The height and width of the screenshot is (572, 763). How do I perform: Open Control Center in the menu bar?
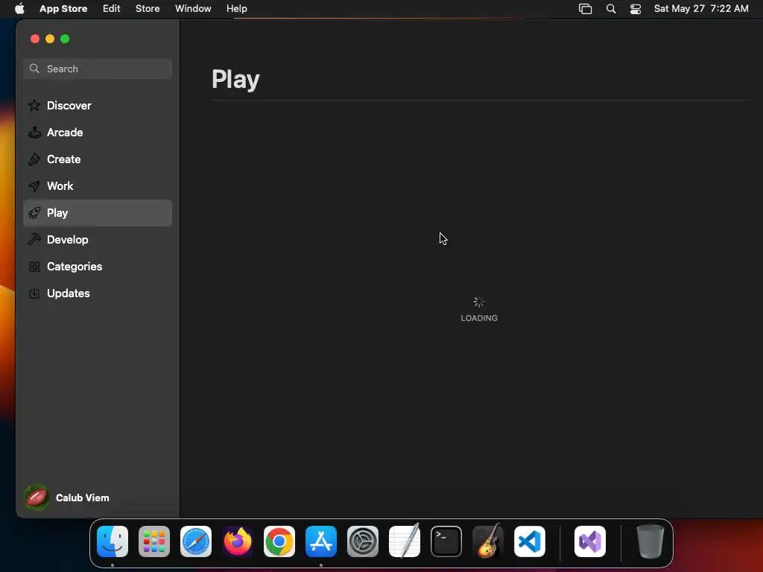(x=636, y=9)
